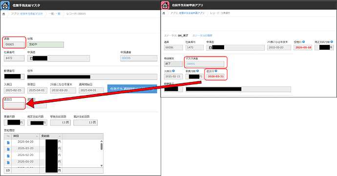Open ステータスの履歴 link
The width and height of the screenshot is (337, 176).
(x=202, y=36)
